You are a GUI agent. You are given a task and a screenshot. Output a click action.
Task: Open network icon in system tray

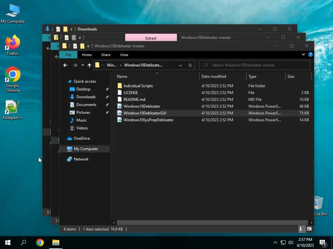283,243
